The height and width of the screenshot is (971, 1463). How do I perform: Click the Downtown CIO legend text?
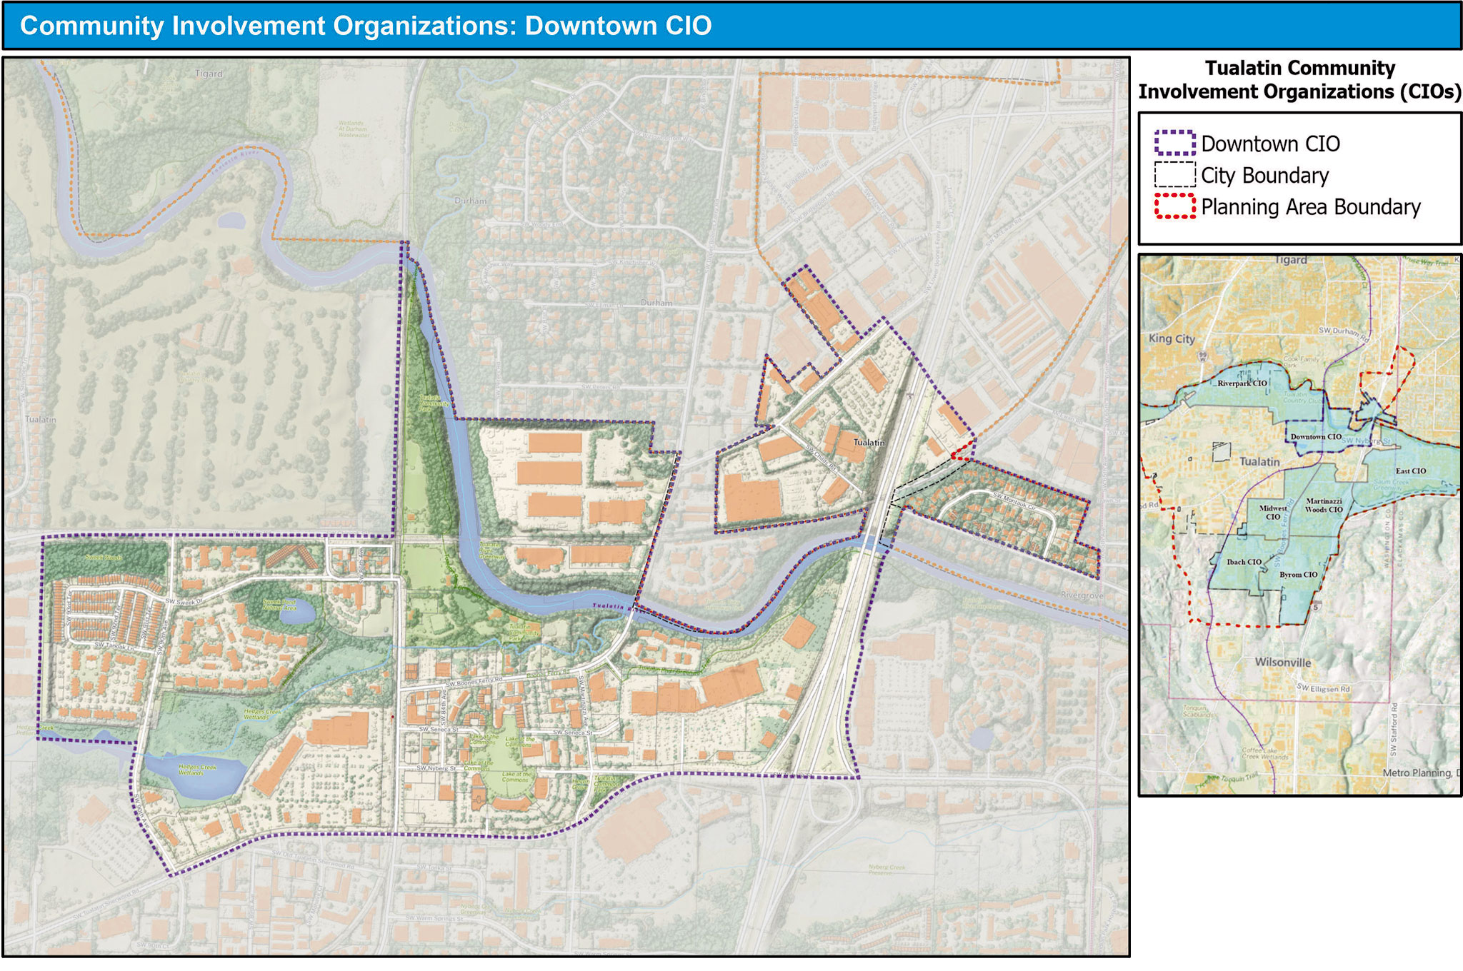coord(1270,144)
